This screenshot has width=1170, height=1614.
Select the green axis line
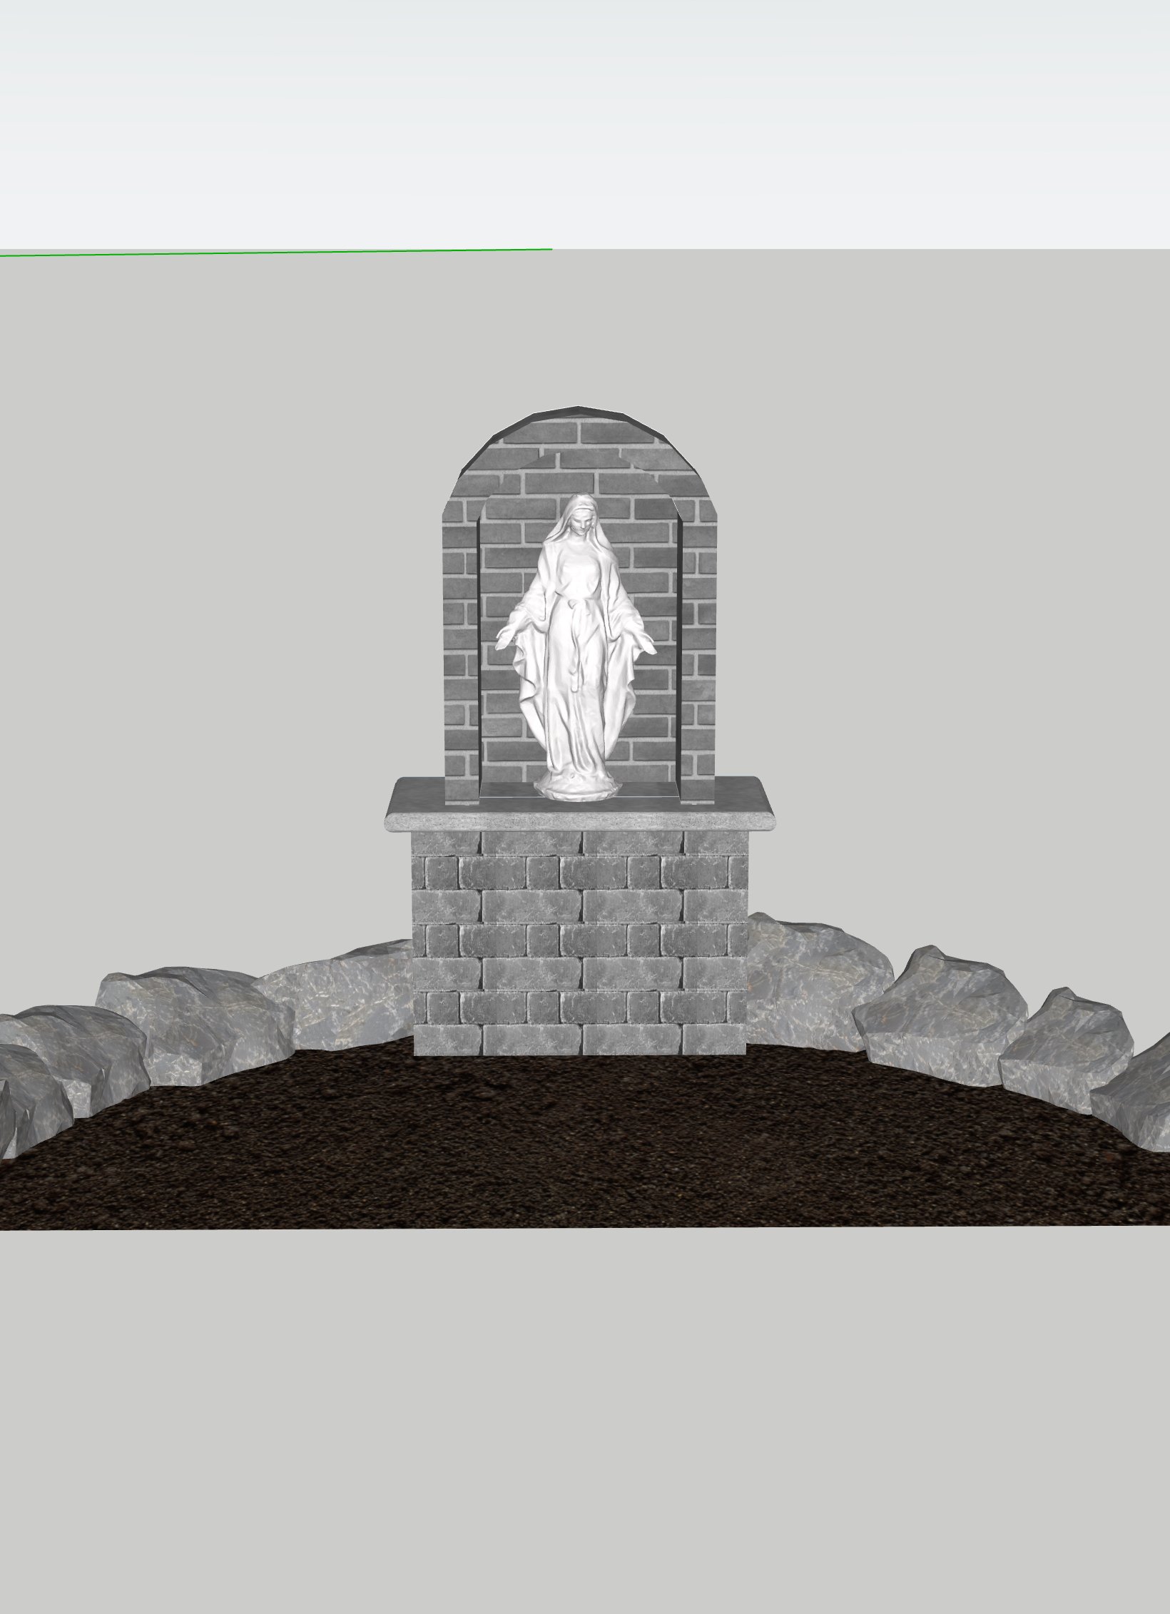click(x=275, y=251)
